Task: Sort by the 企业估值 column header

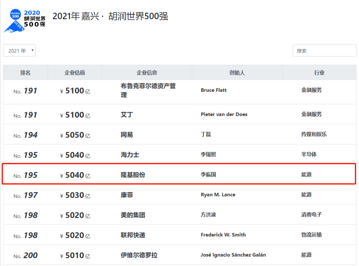Action: coord(75,73)
